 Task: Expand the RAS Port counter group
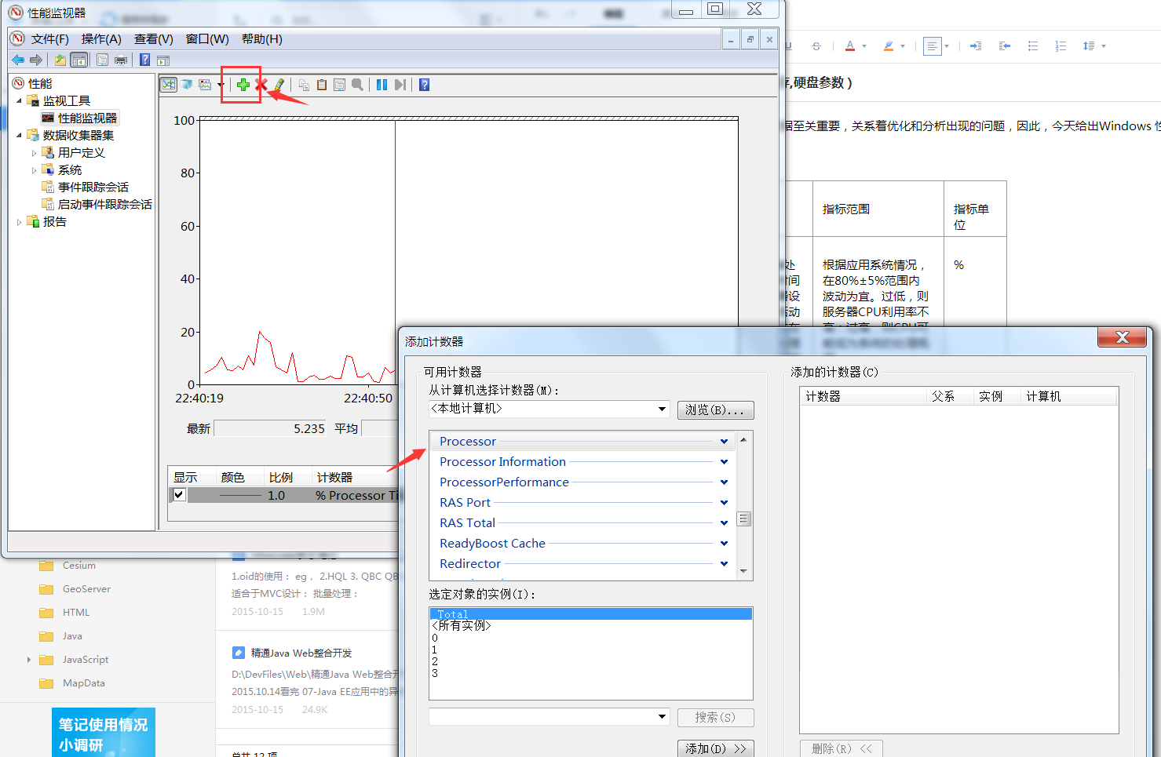click(x=724, y=503)
